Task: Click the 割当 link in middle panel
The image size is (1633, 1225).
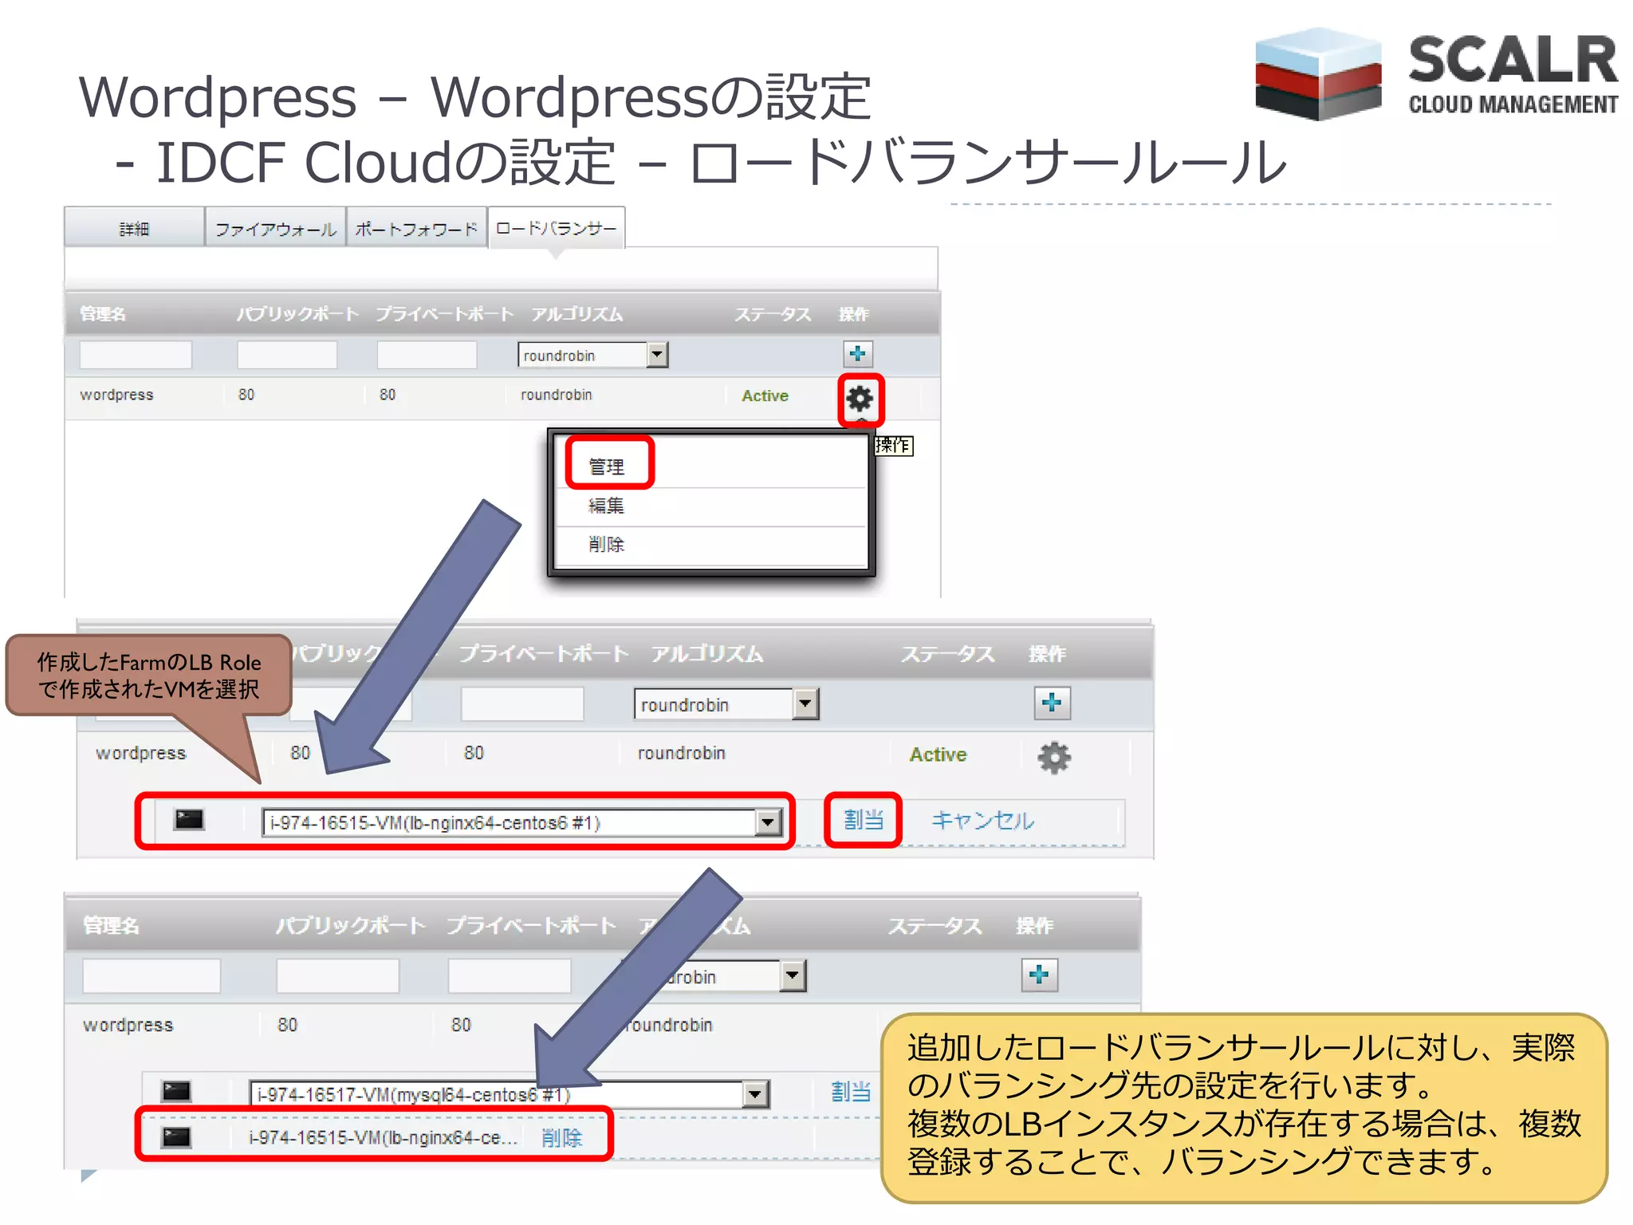Action: [x=864, y=820]
